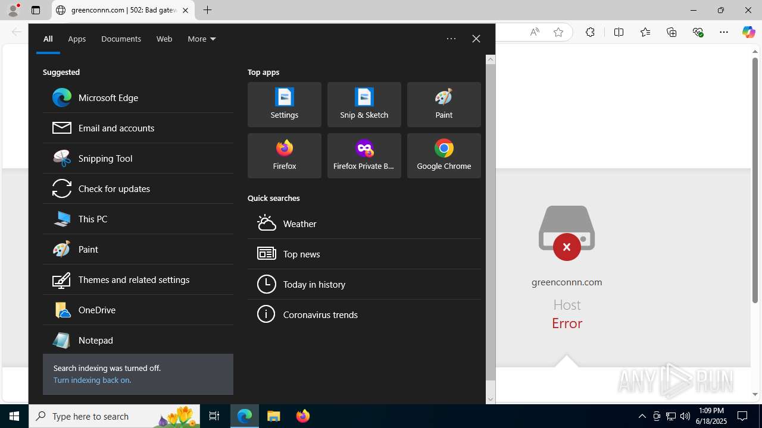Viewport: 762px width, 428px height.
Task: Open This PC from the Suggested list
Action: [138, 219]
